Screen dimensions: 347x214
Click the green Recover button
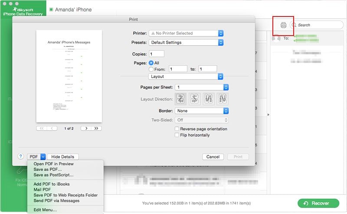[318, 203]
